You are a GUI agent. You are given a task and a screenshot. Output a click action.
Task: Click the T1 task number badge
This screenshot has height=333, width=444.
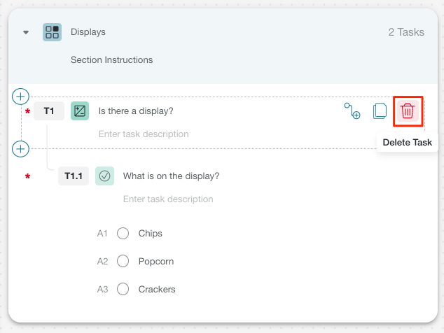tap(49, 111)
